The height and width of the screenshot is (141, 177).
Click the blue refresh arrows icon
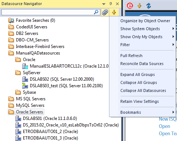click(x=149, y=6)
